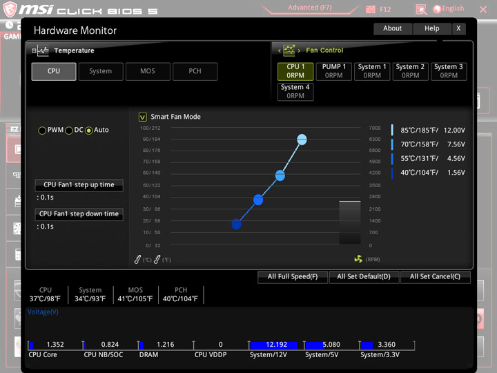Choose System 1 fan control
Screen dimensions: 497x373
point(372,71)
